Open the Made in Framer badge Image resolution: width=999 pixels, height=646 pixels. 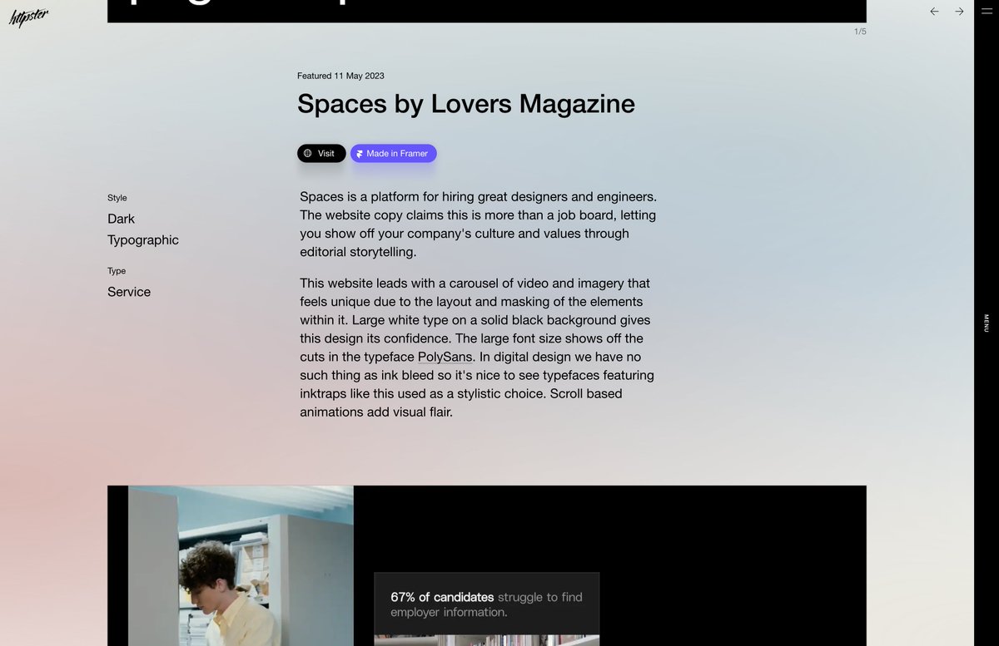[393, 153]
